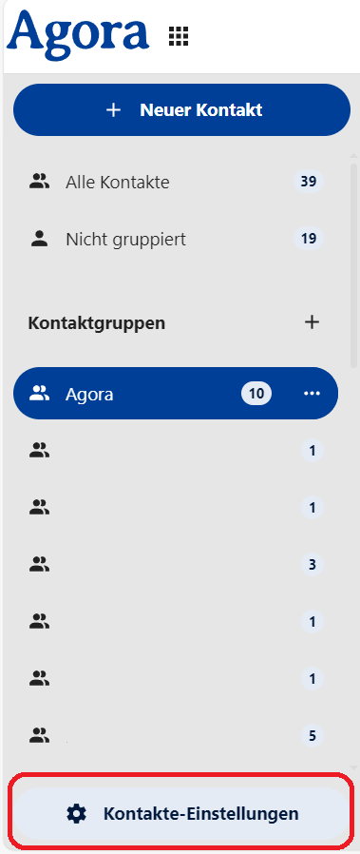Add a contact group using the Kontaktgruppen plus

pos(312,322)
